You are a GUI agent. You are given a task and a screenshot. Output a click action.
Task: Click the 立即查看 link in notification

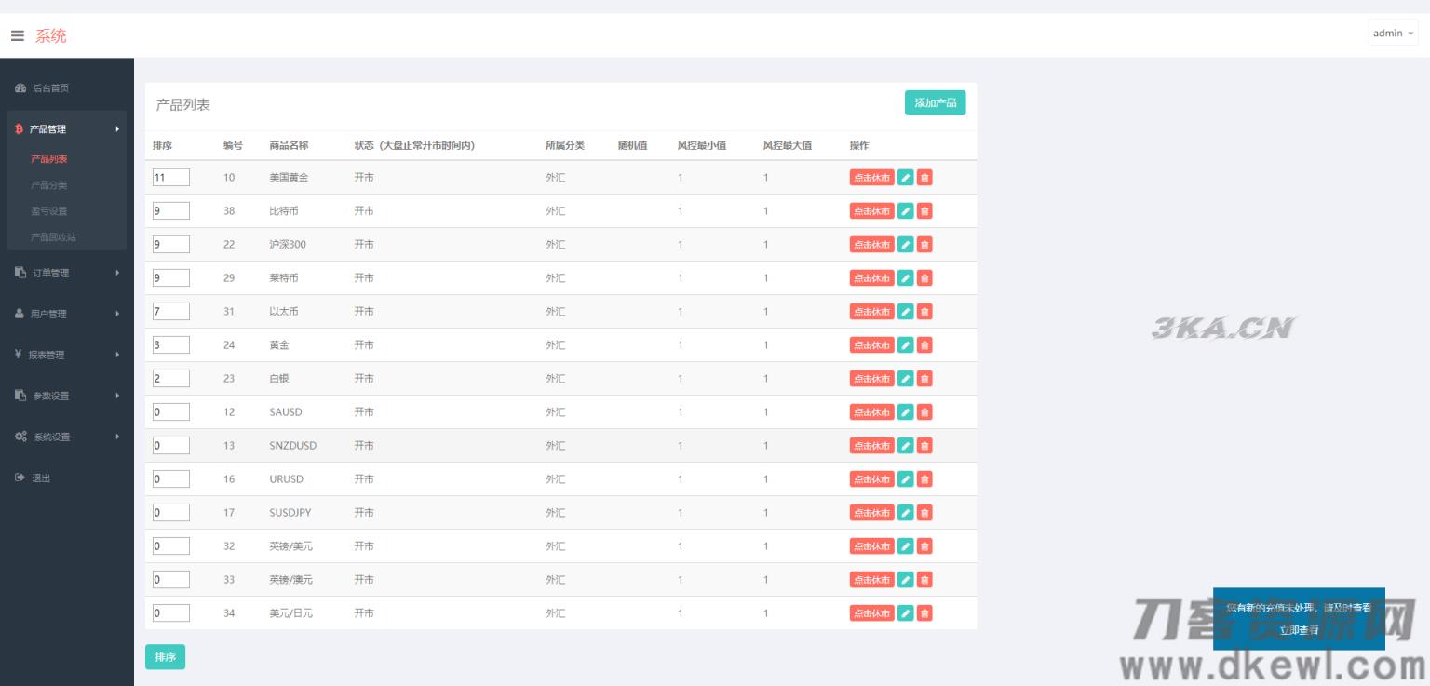click(x=1298, y=630)
